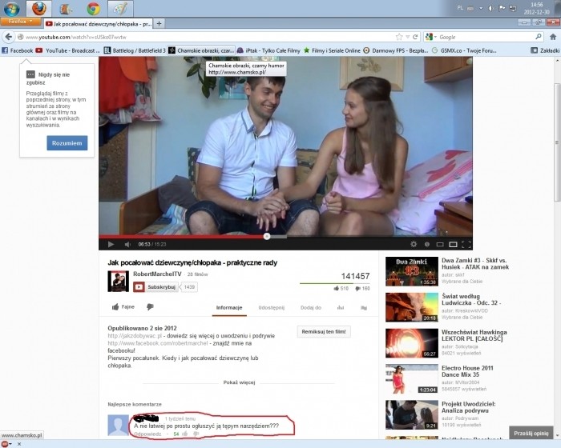Viewport: 561px width, 448px height.
Task: Click the video play button
Action: (x=111, y=244)
